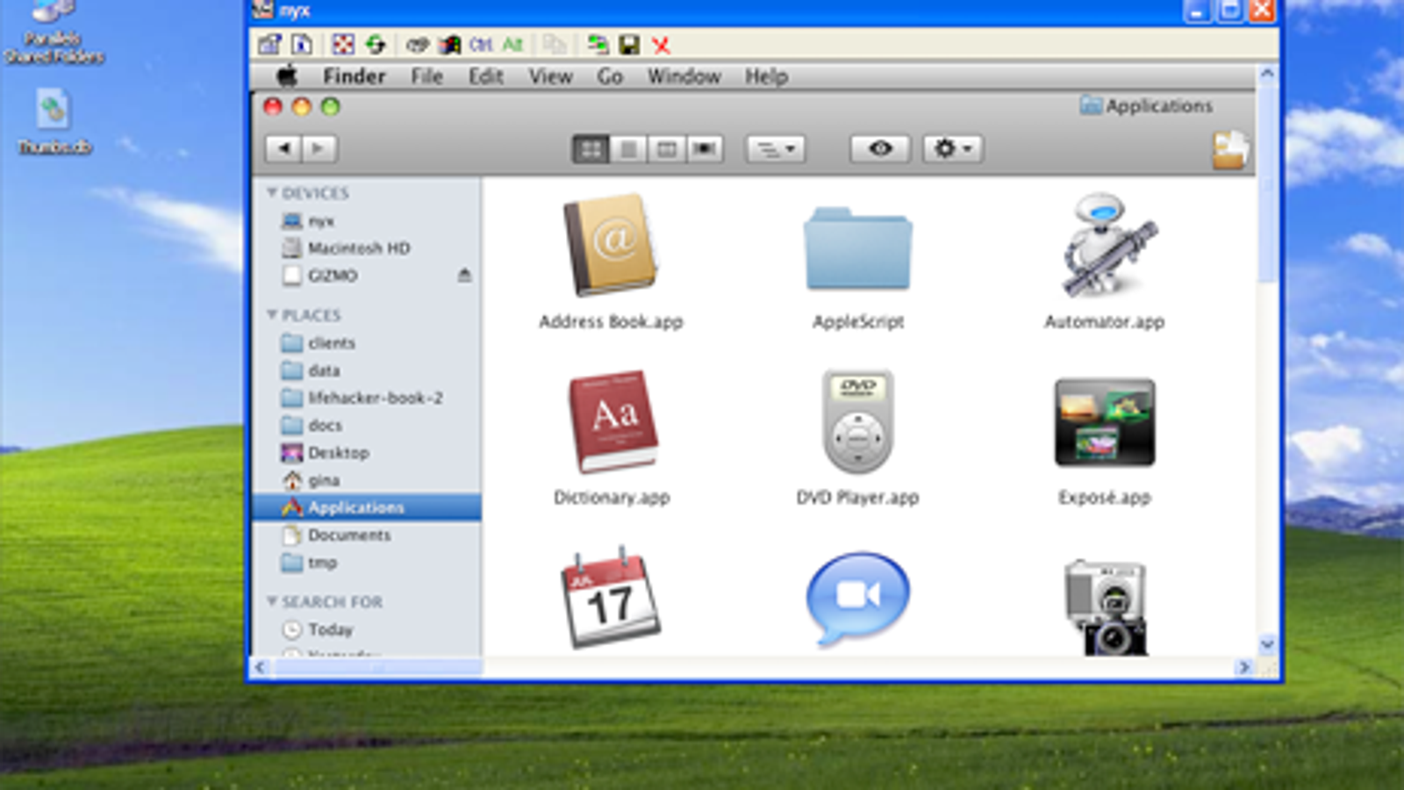1404x790 pixels.
Task: Open lifehacker-book-2 folder in sidebar
Action: click(366, 398)
